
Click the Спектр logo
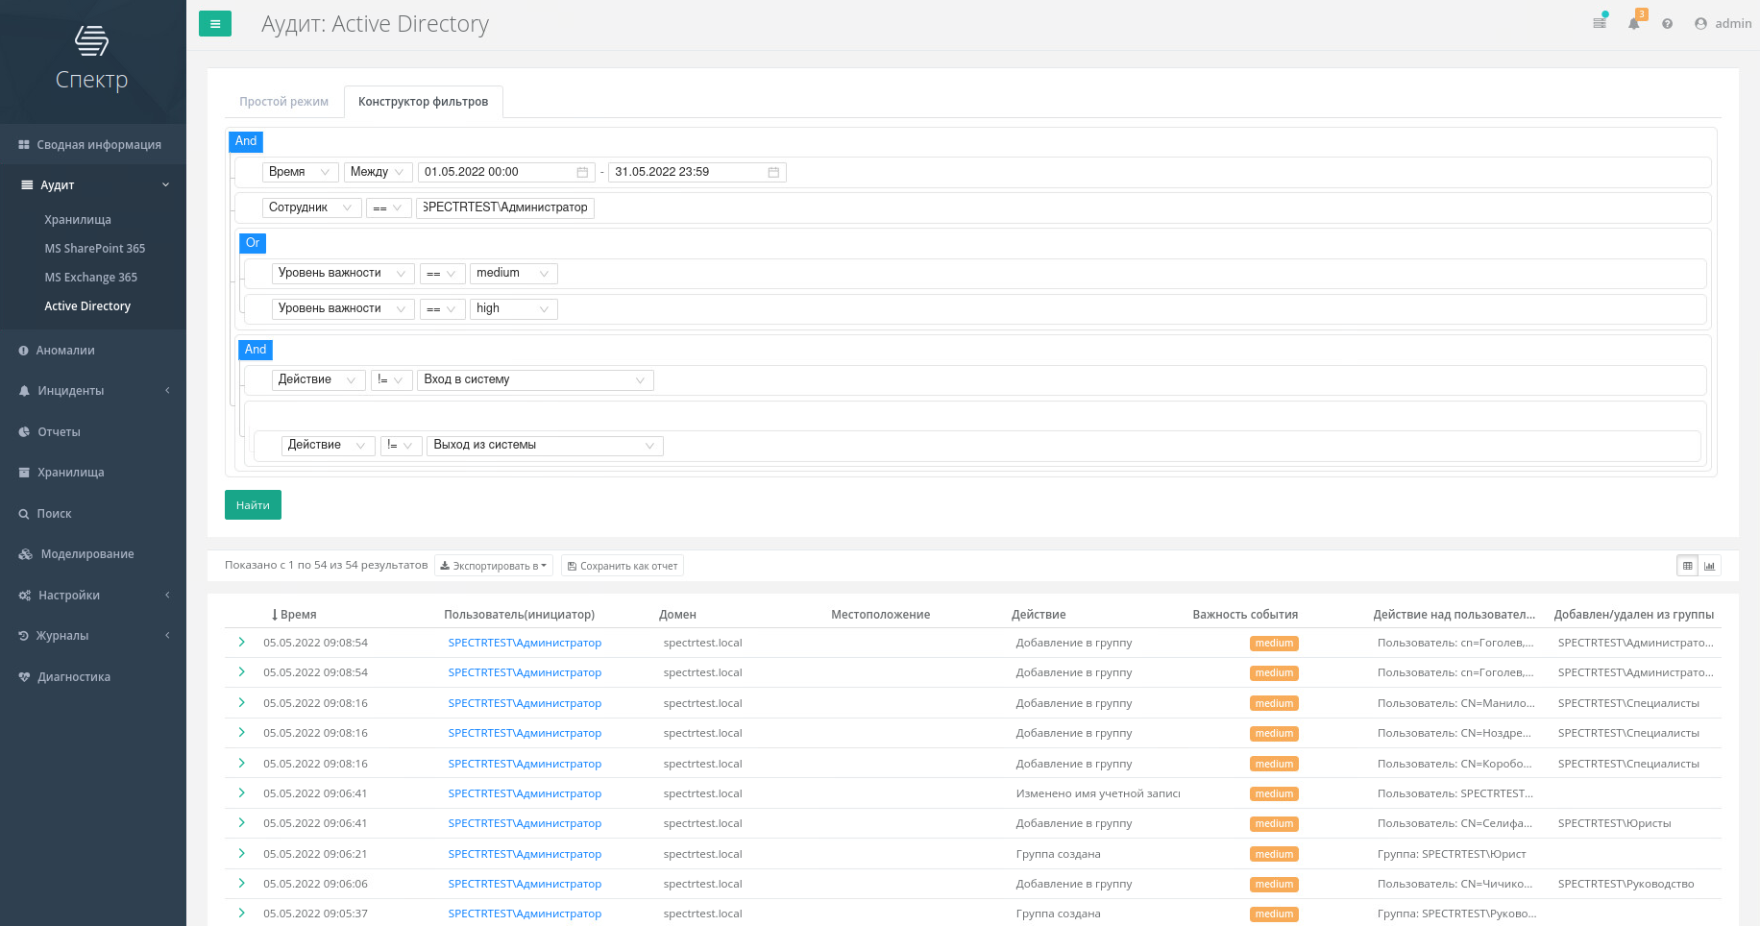(92, 59)
